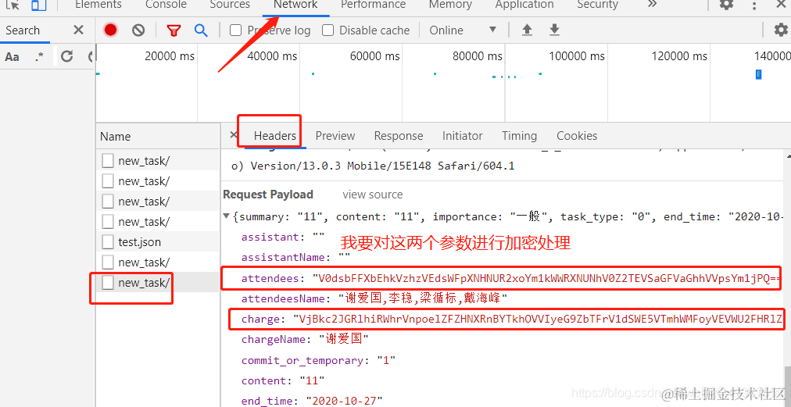
Task: Show the Timing tab of request
Action: pos(520,136)
